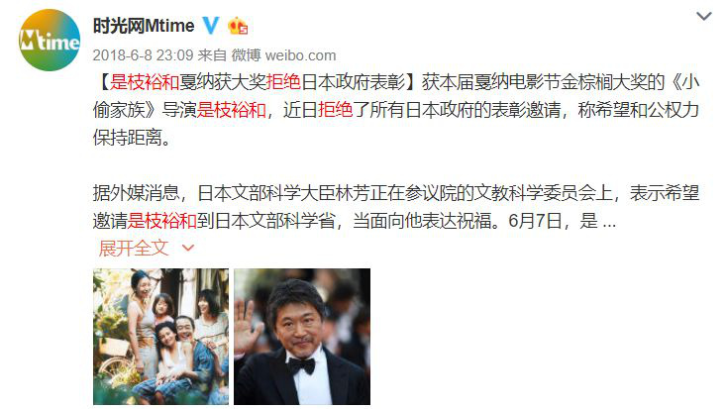Open the waving man in tuxedo thumbnail
Screen dimensions: 726x409
tap(302, 337)
